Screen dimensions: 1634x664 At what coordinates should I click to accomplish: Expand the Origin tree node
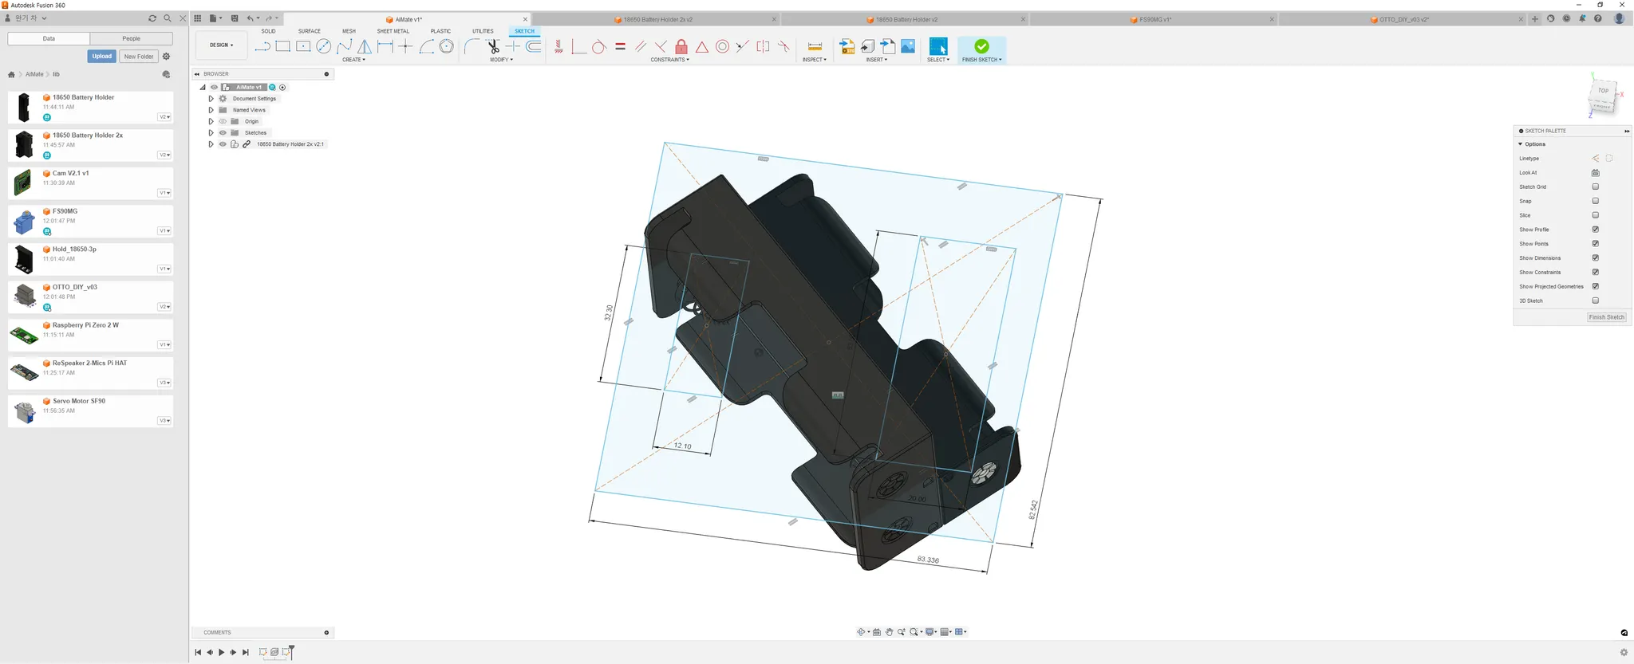[211, 121]
